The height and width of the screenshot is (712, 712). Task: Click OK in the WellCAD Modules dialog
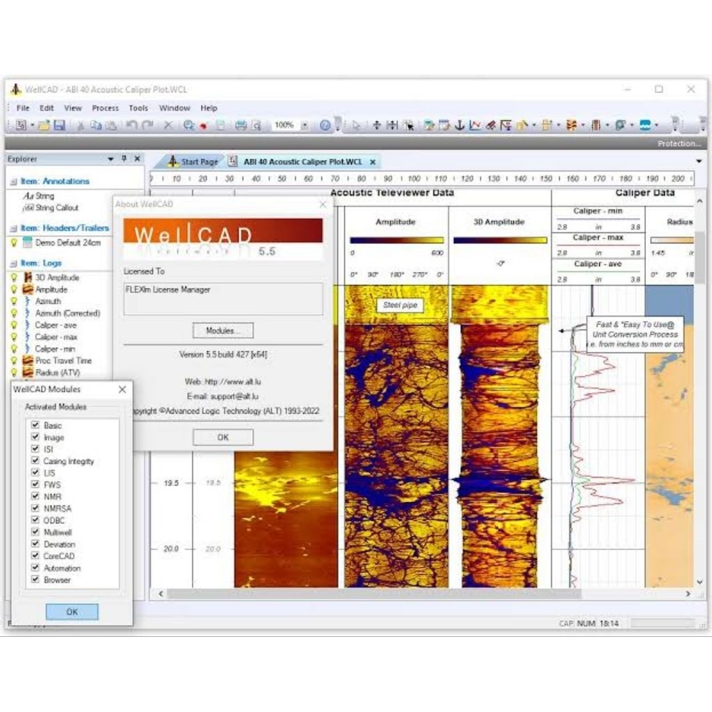(72, 612)
